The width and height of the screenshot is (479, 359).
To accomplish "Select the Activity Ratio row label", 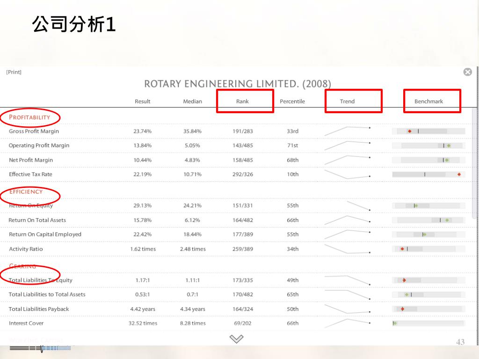I will coord(26,249).
